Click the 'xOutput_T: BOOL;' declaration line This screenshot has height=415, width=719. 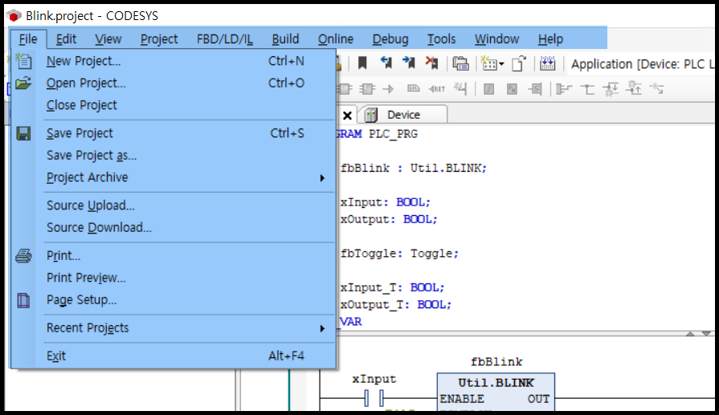pyautogui.click(x=396, y=304)
